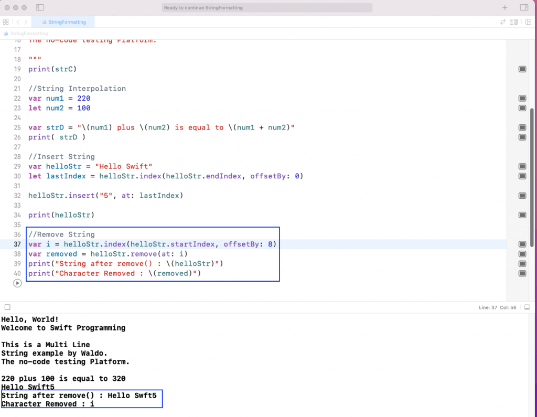Click the Library plus button
Screen dimensions: 537x417
(x=505, y=8)
